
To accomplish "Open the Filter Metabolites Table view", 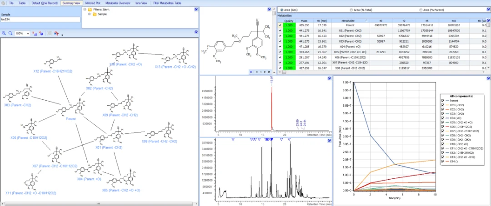I will [167, 3].
